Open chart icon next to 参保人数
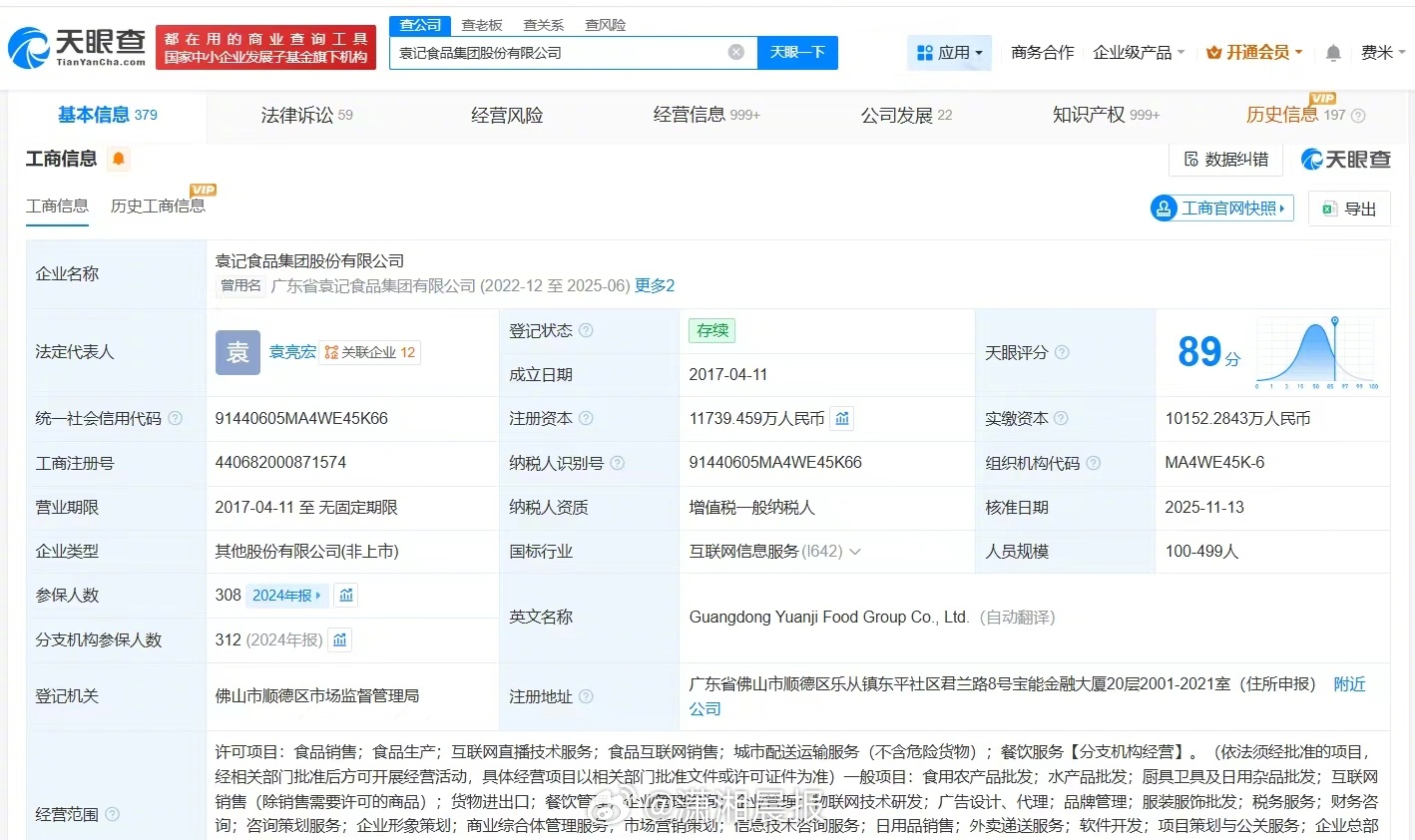The image size is (1415, 840). tap(346, 596)
